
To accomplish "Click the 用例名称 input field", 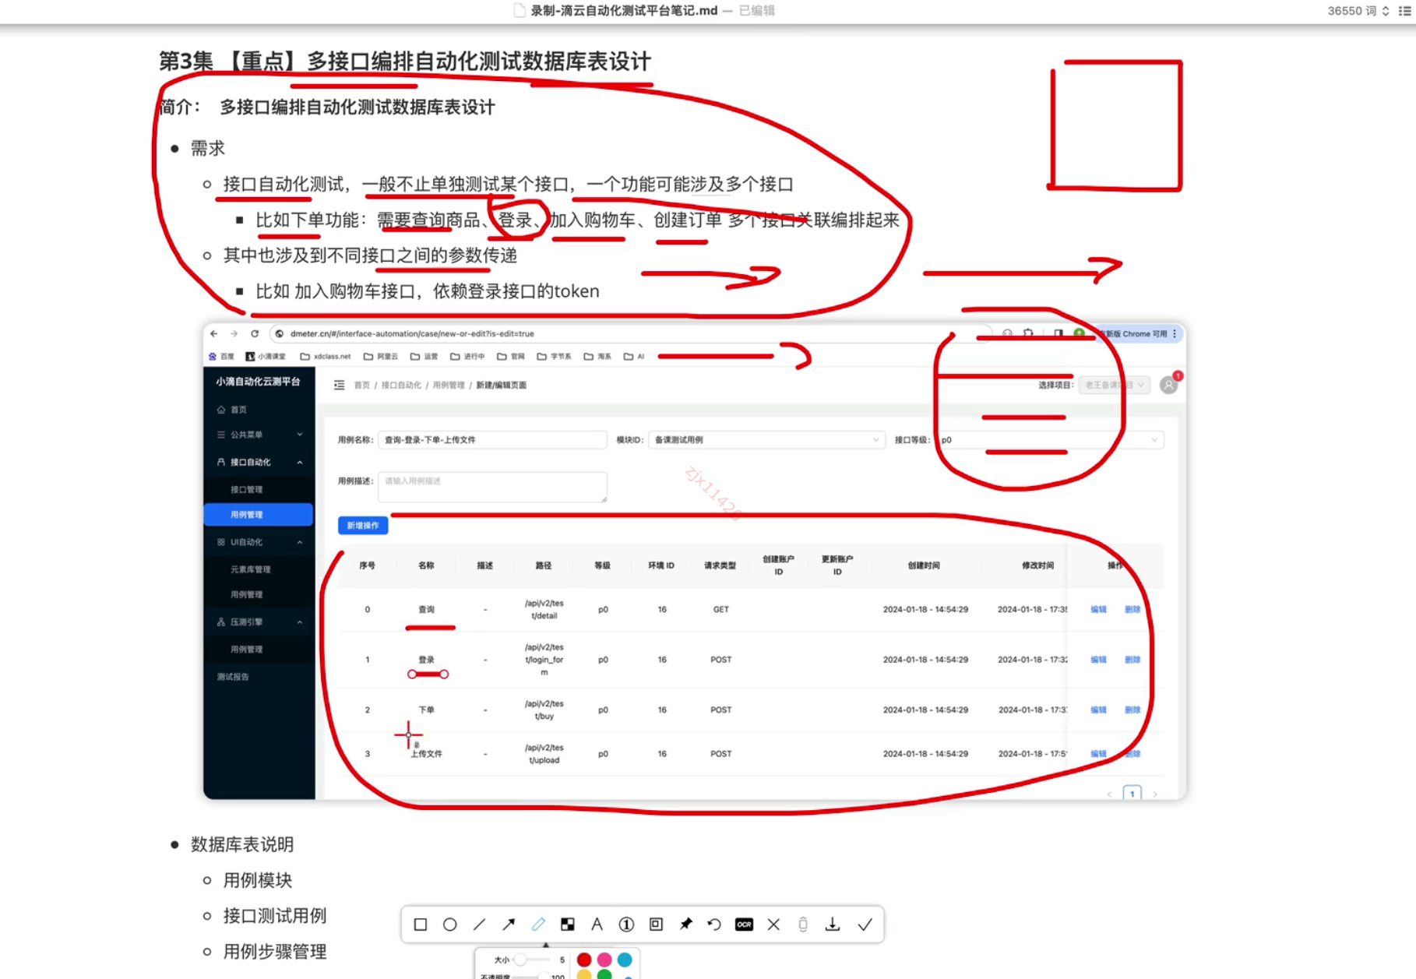I will (492, 440).
